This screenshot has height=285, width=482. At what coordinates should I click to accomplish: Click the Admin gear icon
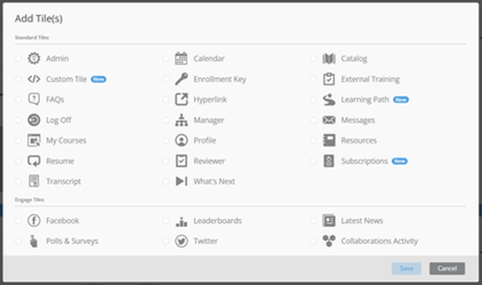(34, 59)
